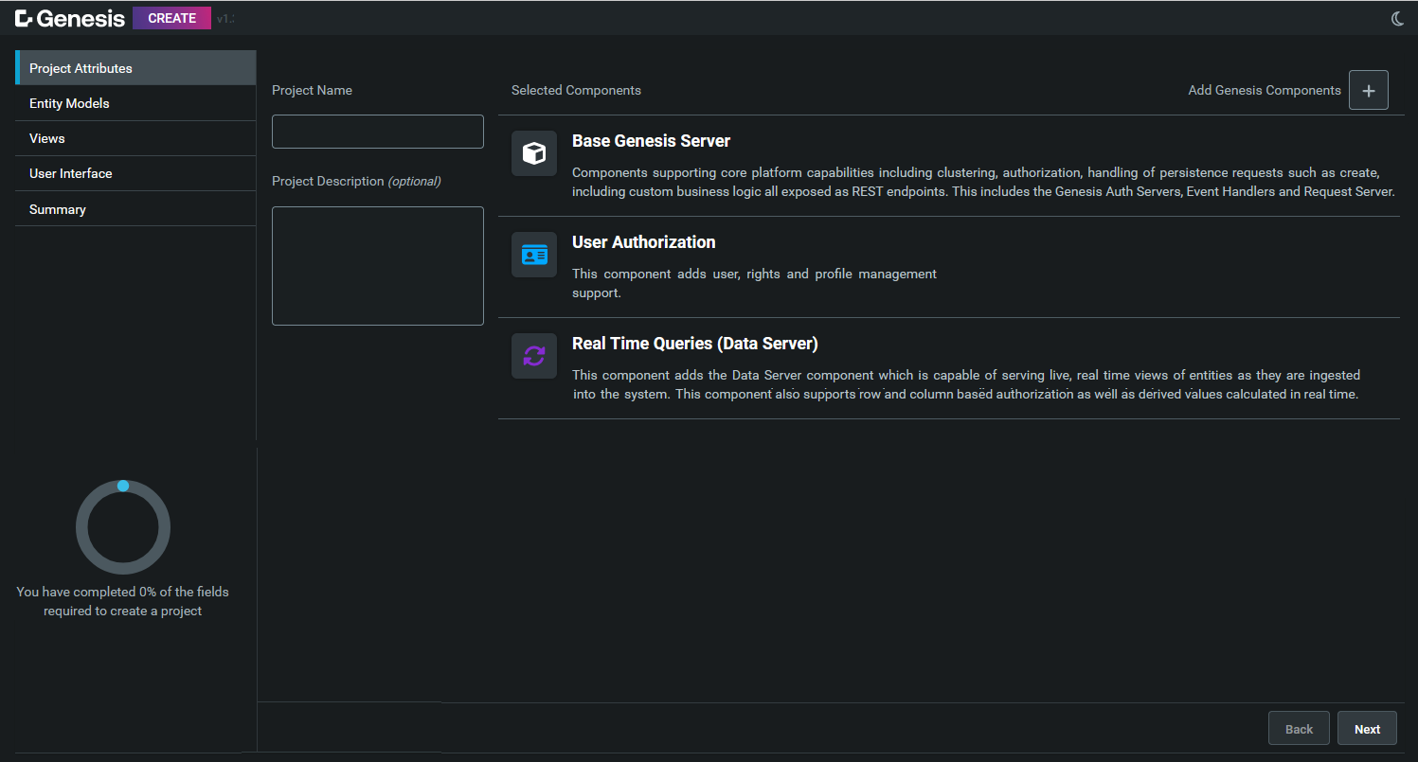
Task: Click the User Authorization ID card icon
Action: pos(534,255)
